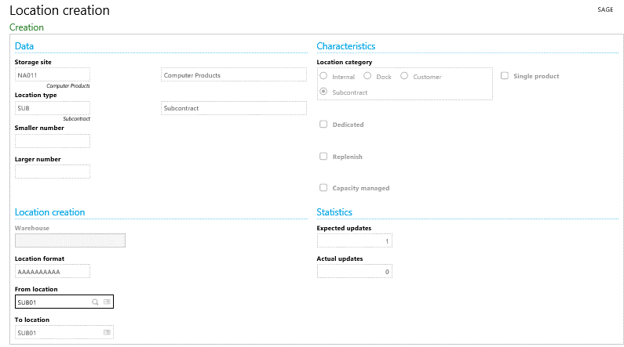Image resolution: width=624 pixels, height=347 pixels.
Task: Click the Computer Products description field
Action: pos(232,75)
